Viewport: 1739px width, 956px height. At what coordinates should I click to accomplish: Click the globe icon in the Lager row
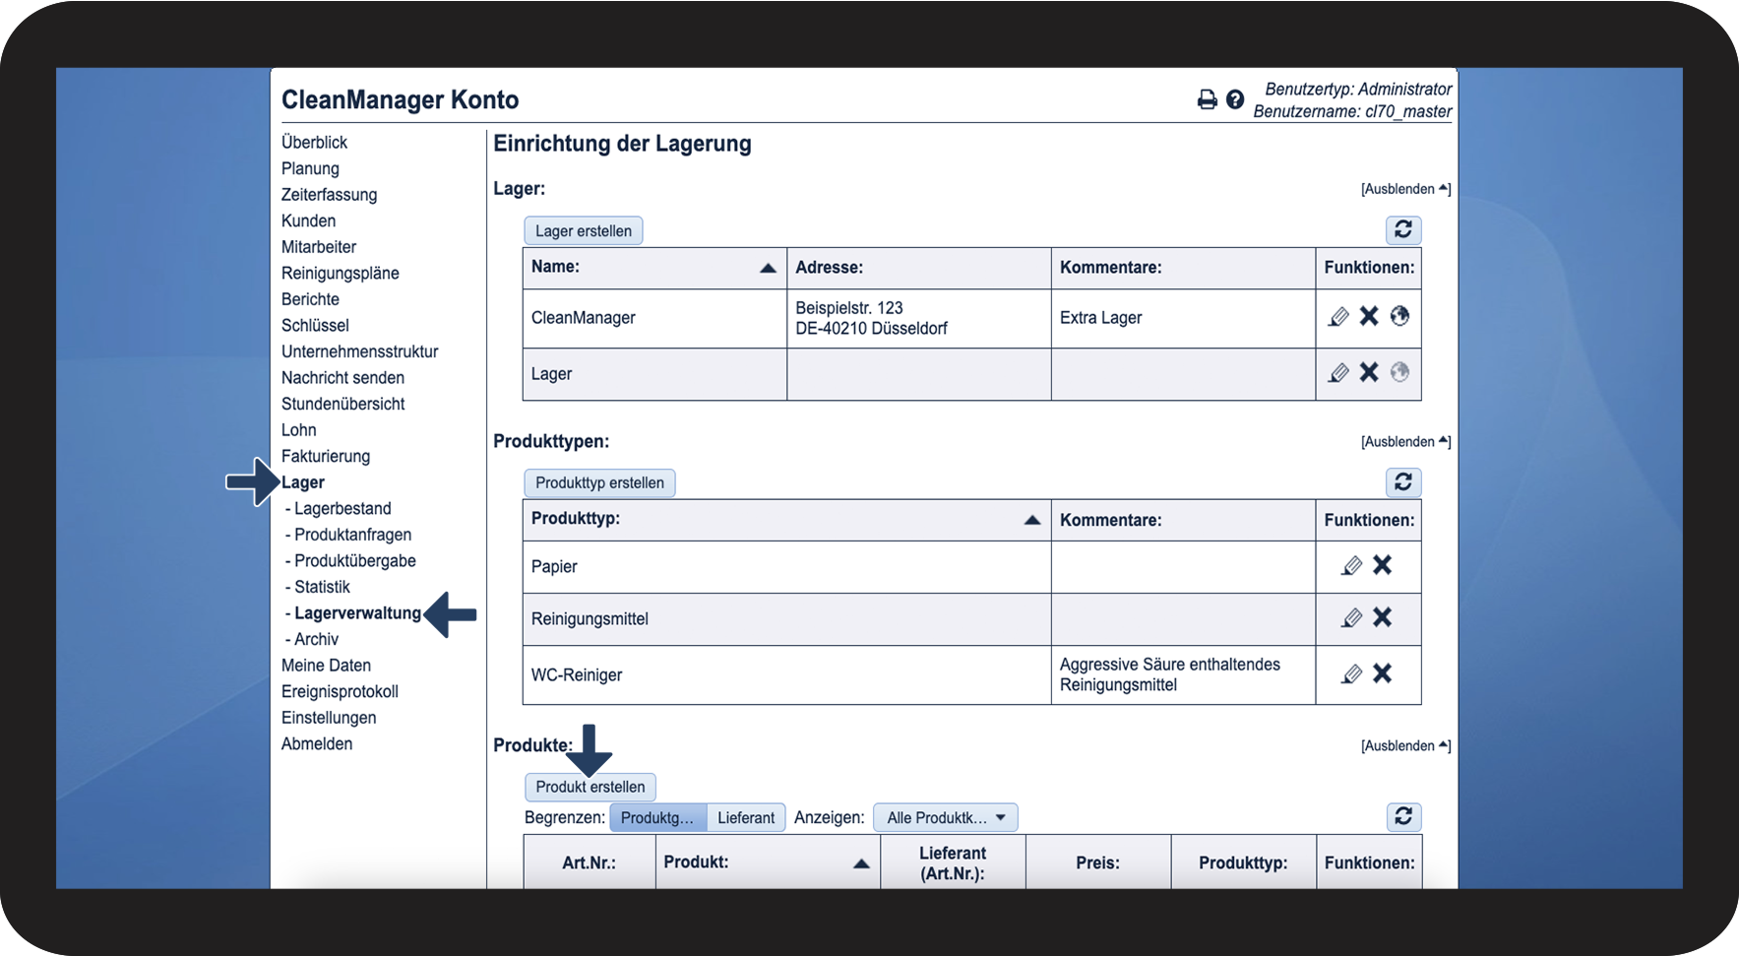pyautogui.click(x=1399, y=372)
